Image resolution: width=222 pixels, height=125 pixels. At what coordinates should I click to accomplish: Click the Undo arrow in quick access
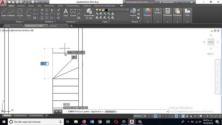coord(37,2)
